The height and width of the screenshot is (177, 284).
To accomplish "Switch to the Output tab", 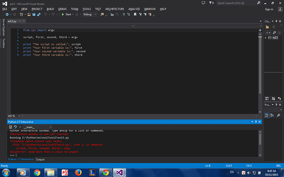I will (x=40, y=159).
